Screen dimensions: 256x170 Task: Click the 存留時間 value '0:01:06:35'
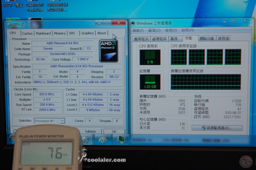click(x=233, y=113)
